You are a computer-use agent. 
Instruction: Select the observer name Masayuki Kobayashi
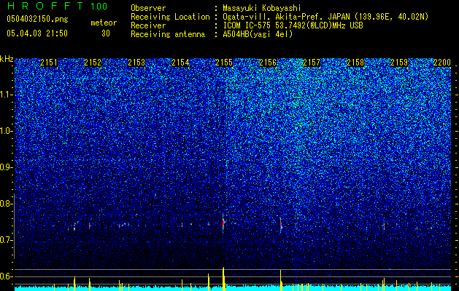[x=262, y=8]
